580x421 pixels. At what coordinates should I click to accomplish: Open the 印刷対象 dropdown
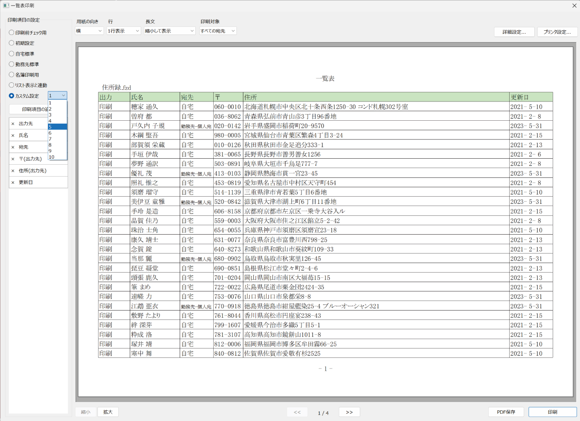click(217, 30)
